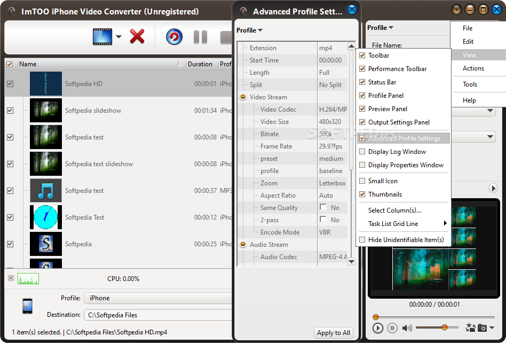Click the clock thumbnail for Softpedia Test

tap(46, 217)
